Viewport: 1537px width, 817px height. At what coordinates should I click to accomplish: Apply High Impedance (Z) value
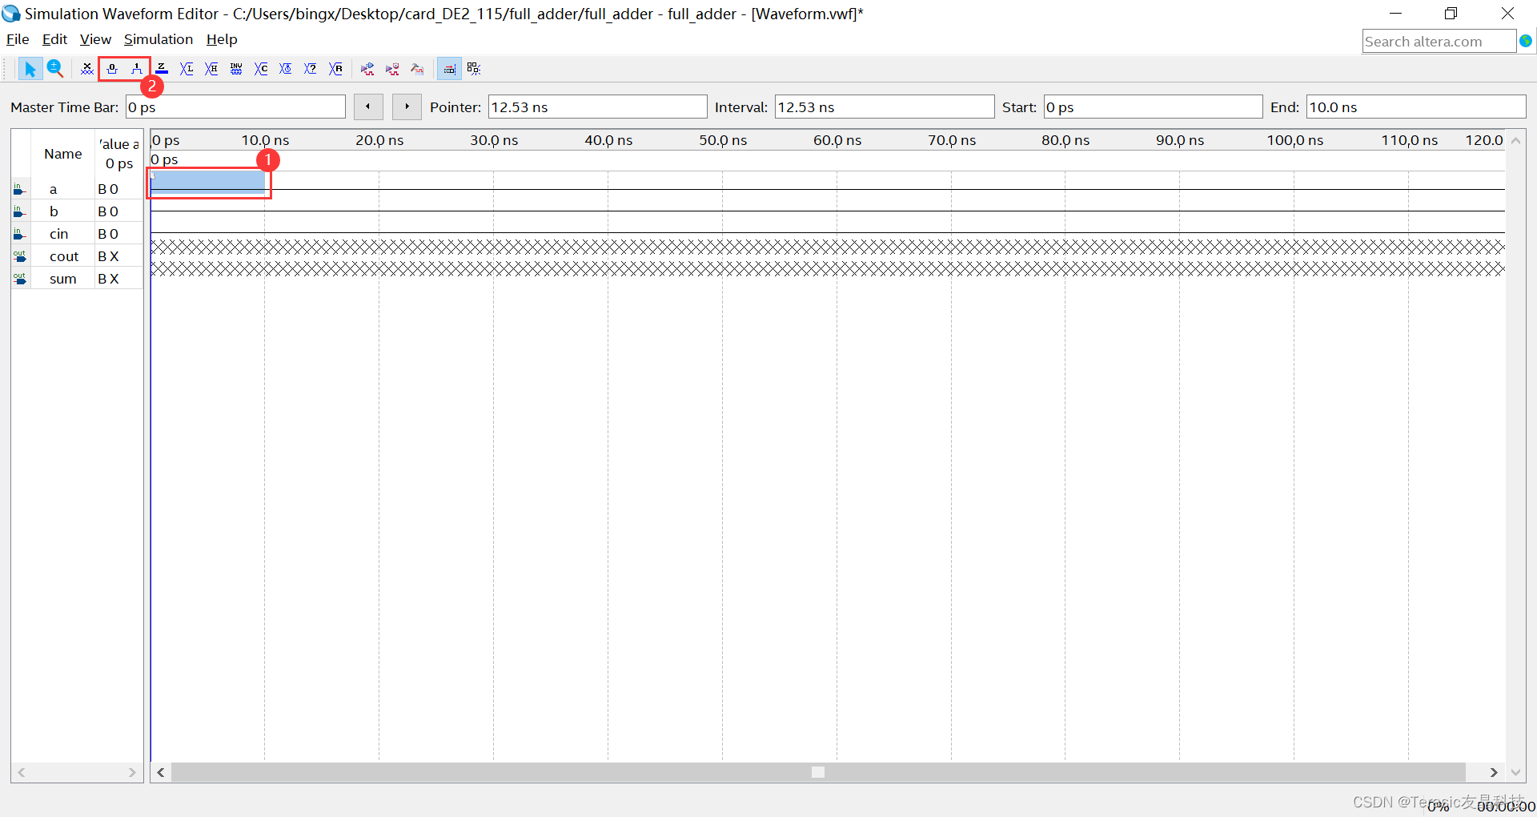pos(162,69)
